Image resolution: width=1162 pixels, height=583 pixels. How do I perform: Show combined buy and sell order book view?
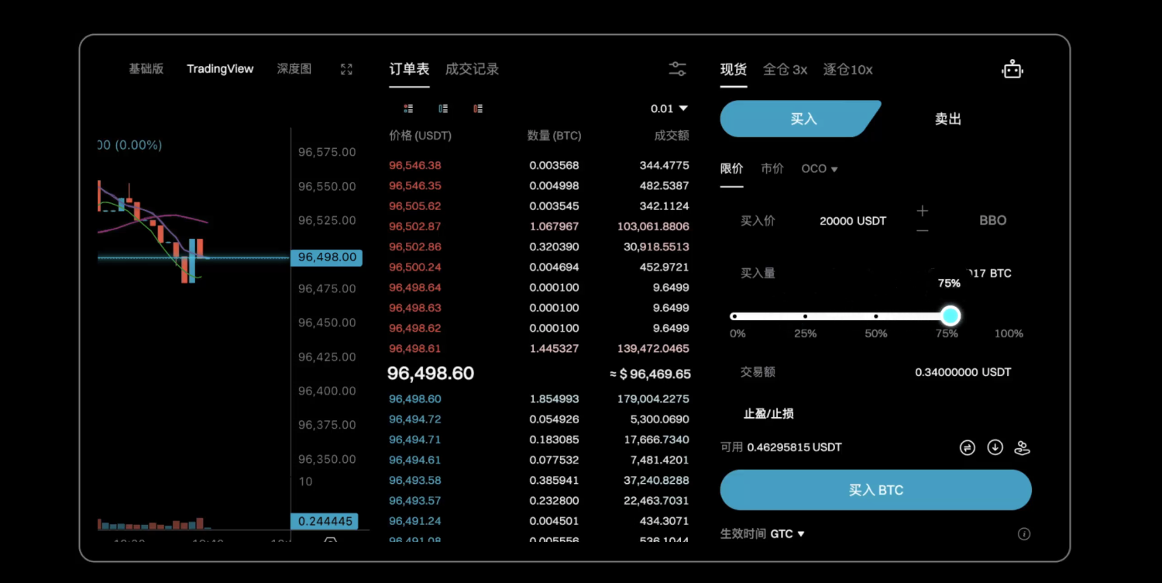[408, 109]
